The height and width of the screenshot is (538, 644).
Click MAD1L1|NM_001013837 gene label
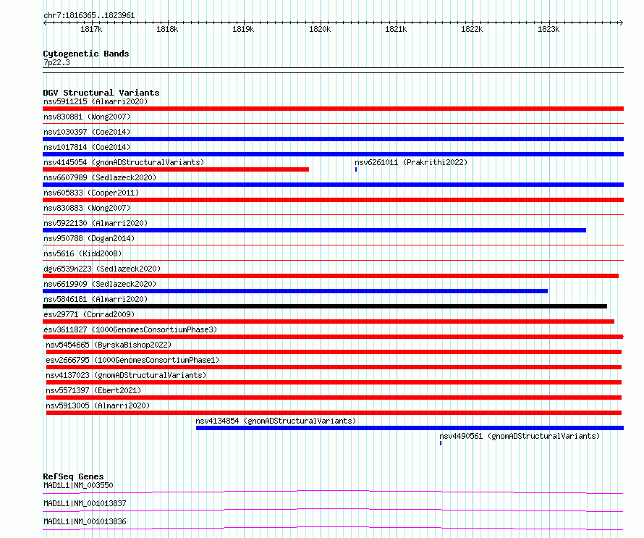coord(85,503)
